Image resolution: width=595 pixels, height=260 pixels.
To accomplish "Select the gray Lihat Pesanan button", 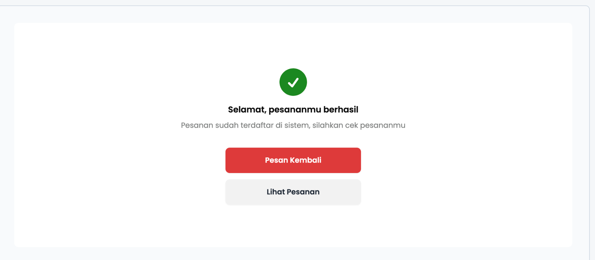I will tap(293, 192).
